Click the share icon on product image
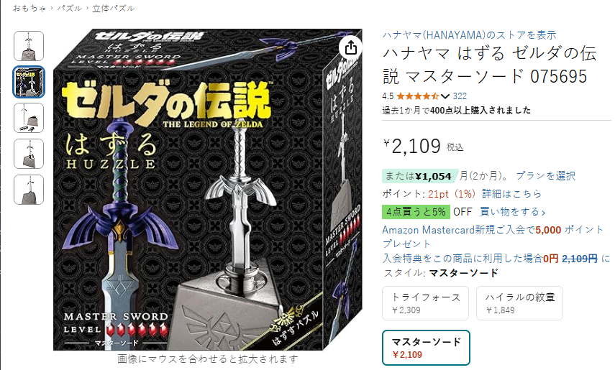Image resolution: width=615 pixels, height=370 pixels. pos(350,48)
